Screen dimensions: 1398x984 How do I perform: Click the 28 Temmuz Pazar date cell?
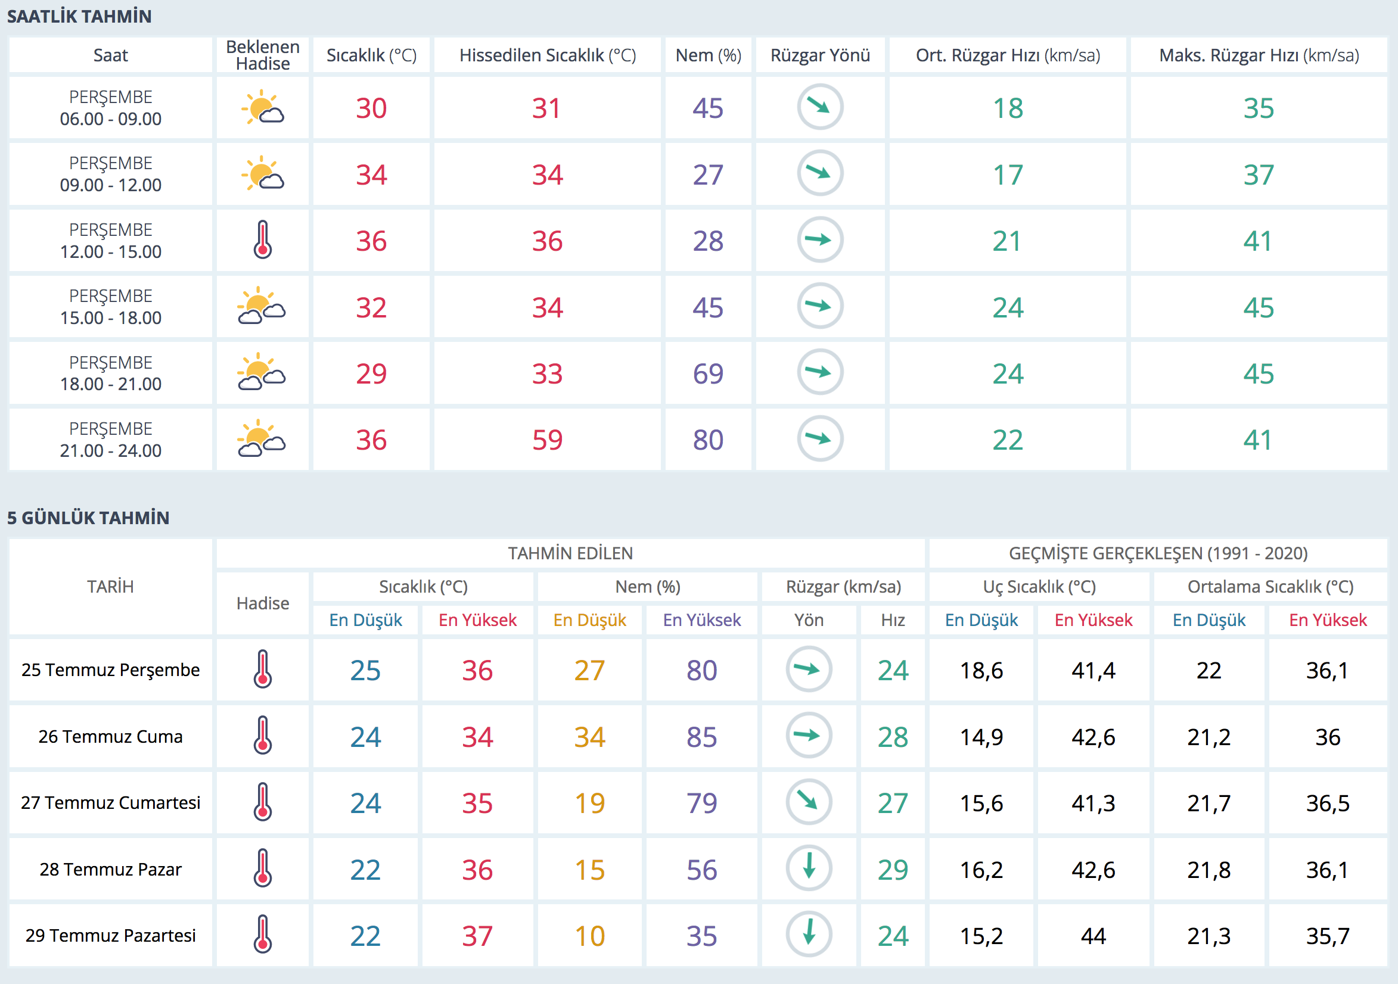pos(110,869)
